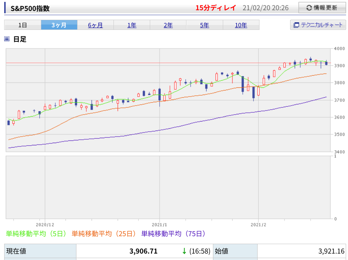Viewport: 348px width, 260px height.
Task: Click the 始値 table header cell
Action: (235, 251)
